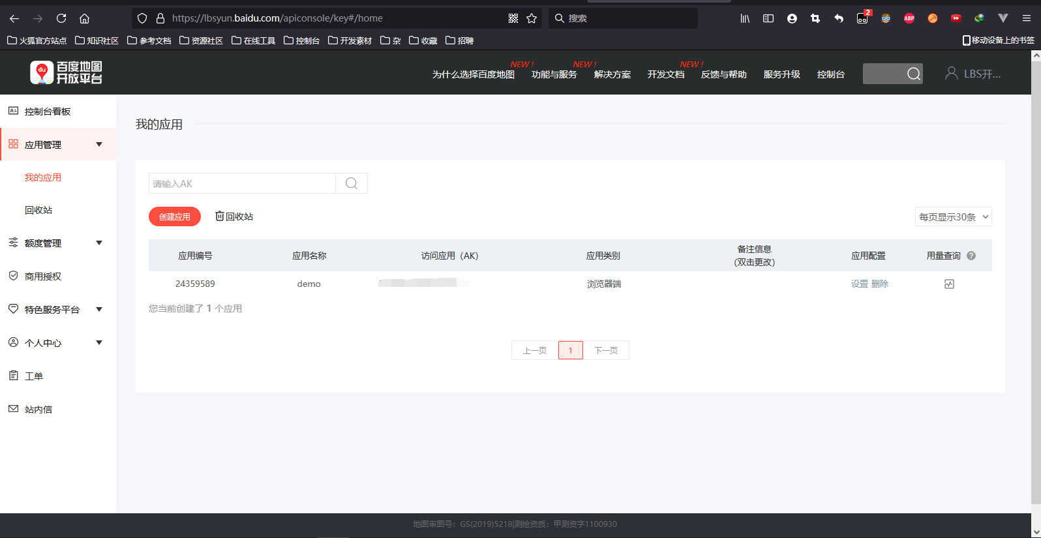Click the padlock site info icon
The height and width of the screenshot is (538, 1041).
click(160, 18)
